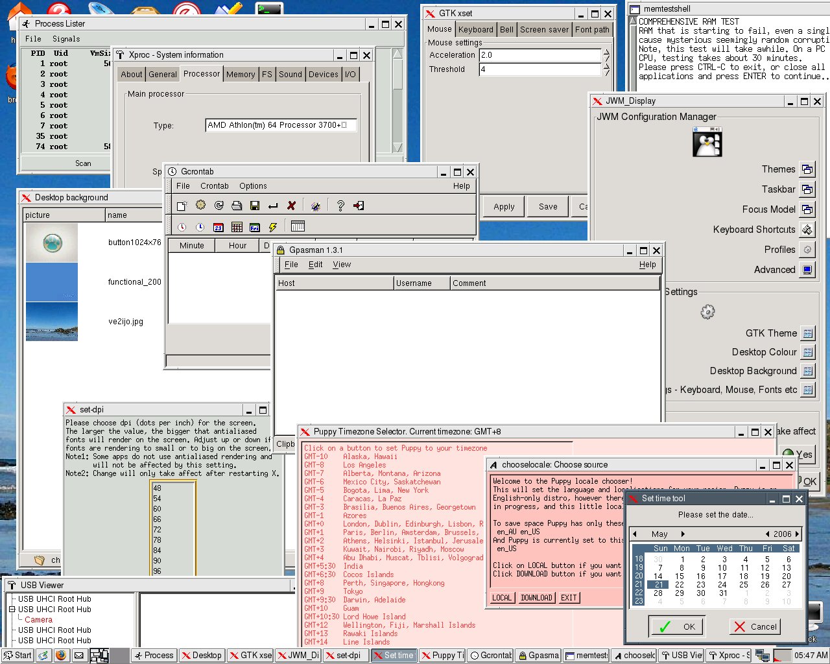Select the button1024x76 background thumbnail

coord(52,243)
